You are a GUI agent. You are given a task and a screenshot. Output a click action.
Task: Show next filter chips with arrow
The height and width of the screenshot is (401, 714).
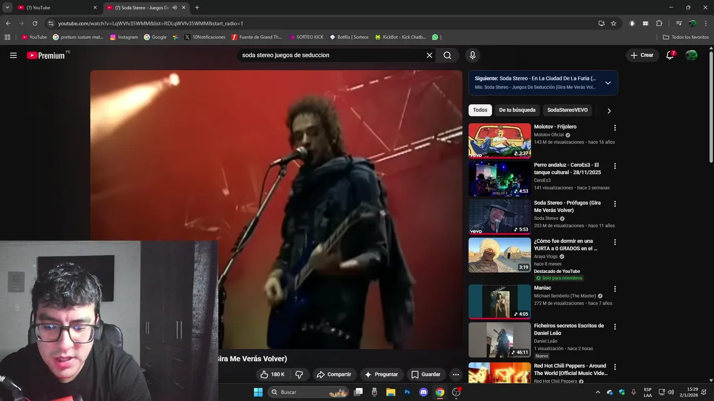point(609,111)
